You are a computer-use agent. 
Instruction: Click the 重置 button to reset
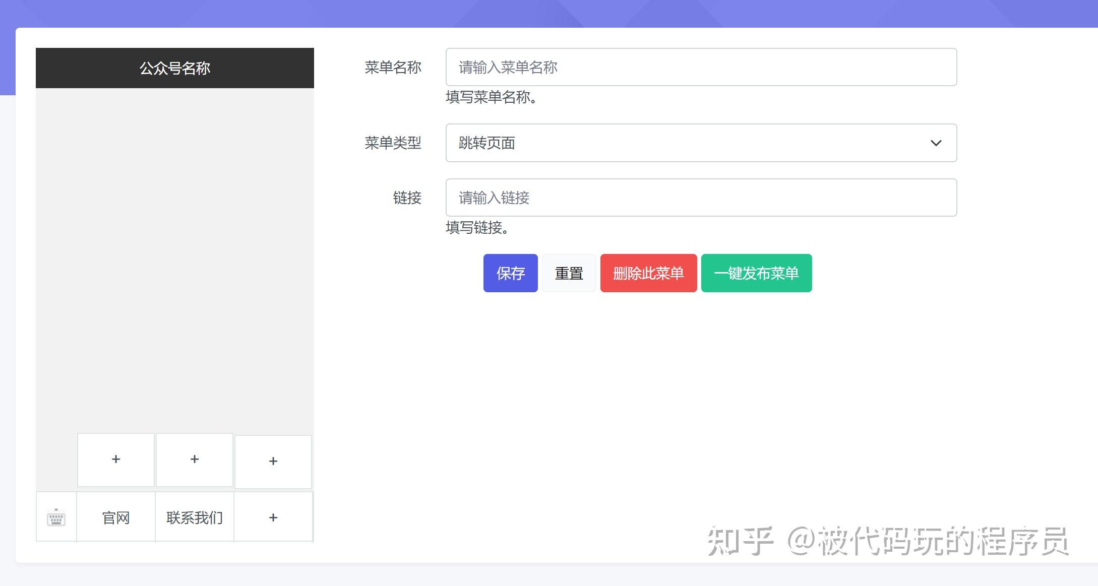(x=569, y=273)
